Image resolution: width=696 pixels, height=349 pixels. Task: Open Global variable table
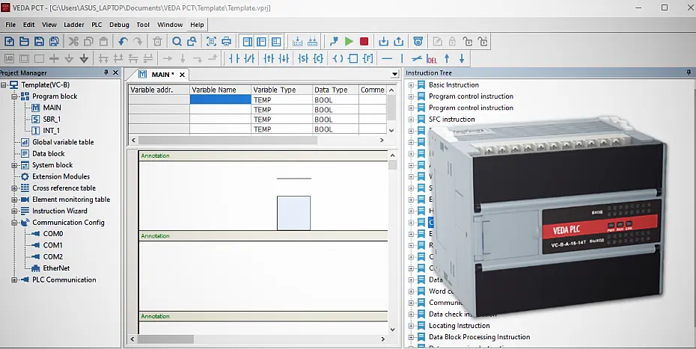[x=63, y=142]
